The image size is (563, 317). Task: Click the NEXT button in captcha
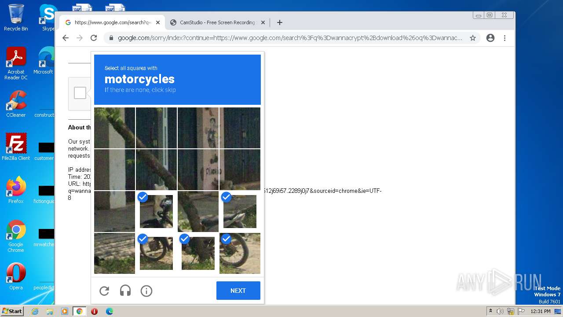238,291
